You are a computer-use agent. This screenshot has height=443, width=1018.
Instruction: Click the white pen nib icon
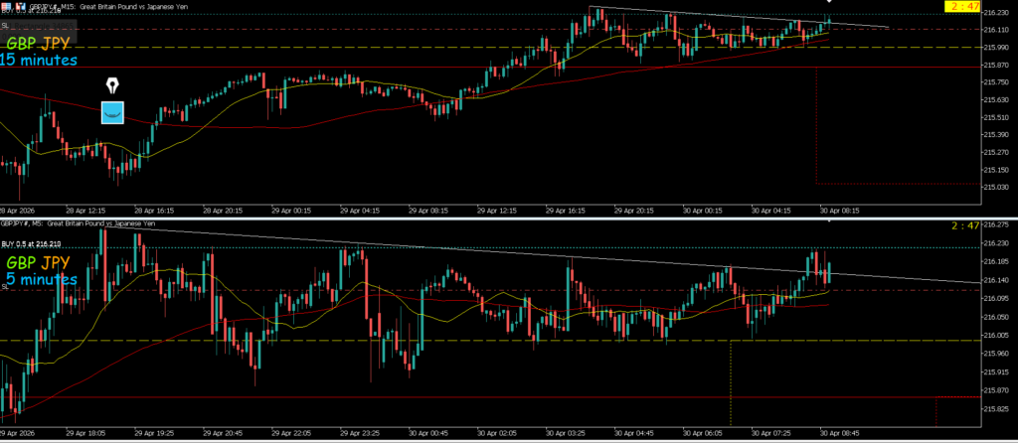112,85
